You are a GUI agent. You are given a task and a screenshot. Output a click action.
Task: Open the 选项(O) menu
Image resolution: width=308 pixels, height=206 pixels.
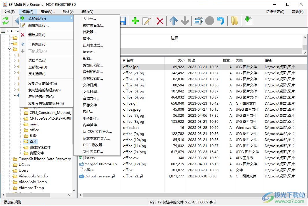tap(87, 12)
